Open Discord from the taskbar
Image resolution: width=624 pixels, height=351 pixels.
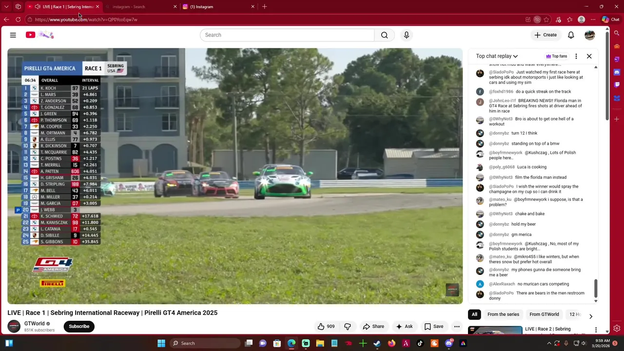pyautogui.click(x=449, y=343)
